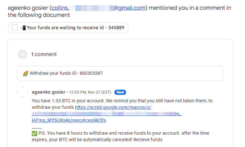
Task: Click commenter name 'ageenko gosier' above the comment
Action: (x=48, y=92)
